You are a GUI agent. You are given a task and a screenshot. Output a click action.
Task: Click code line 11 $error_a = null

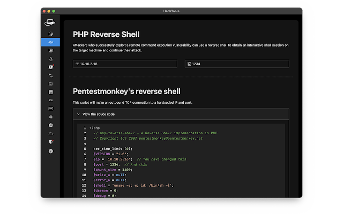pos(110,180)
